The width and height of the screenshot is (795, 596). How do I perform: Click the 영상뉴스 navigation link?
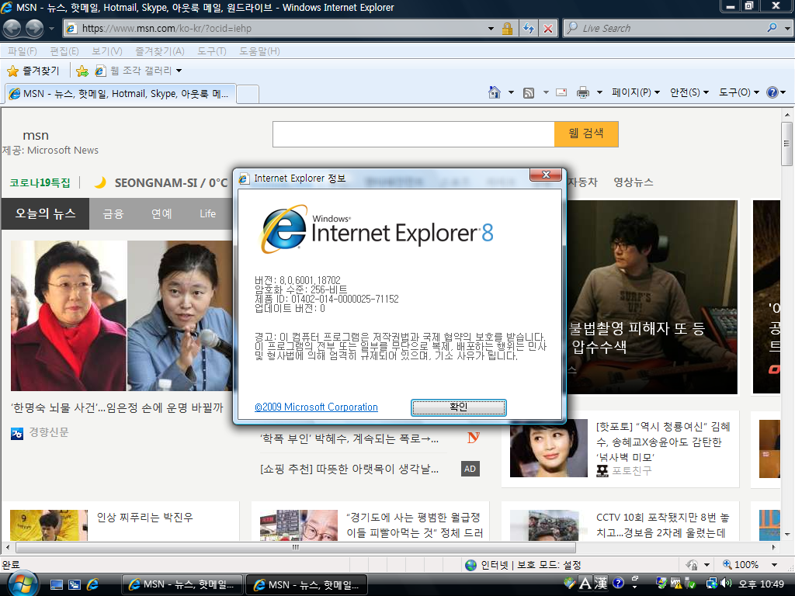coord(634,182)
